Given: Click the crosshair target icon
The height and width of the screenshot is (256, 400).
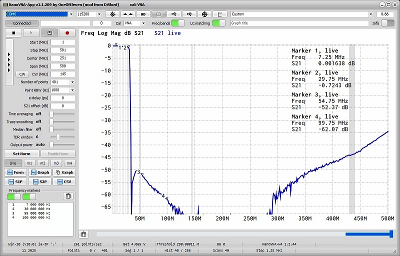Looking at the screenshot, I should [x=204, y=14].
